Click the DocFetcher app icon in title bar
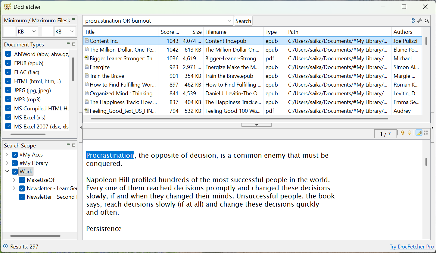Image resolution: width=436 pixels, height=253 pixels. (x=8, y=7)
